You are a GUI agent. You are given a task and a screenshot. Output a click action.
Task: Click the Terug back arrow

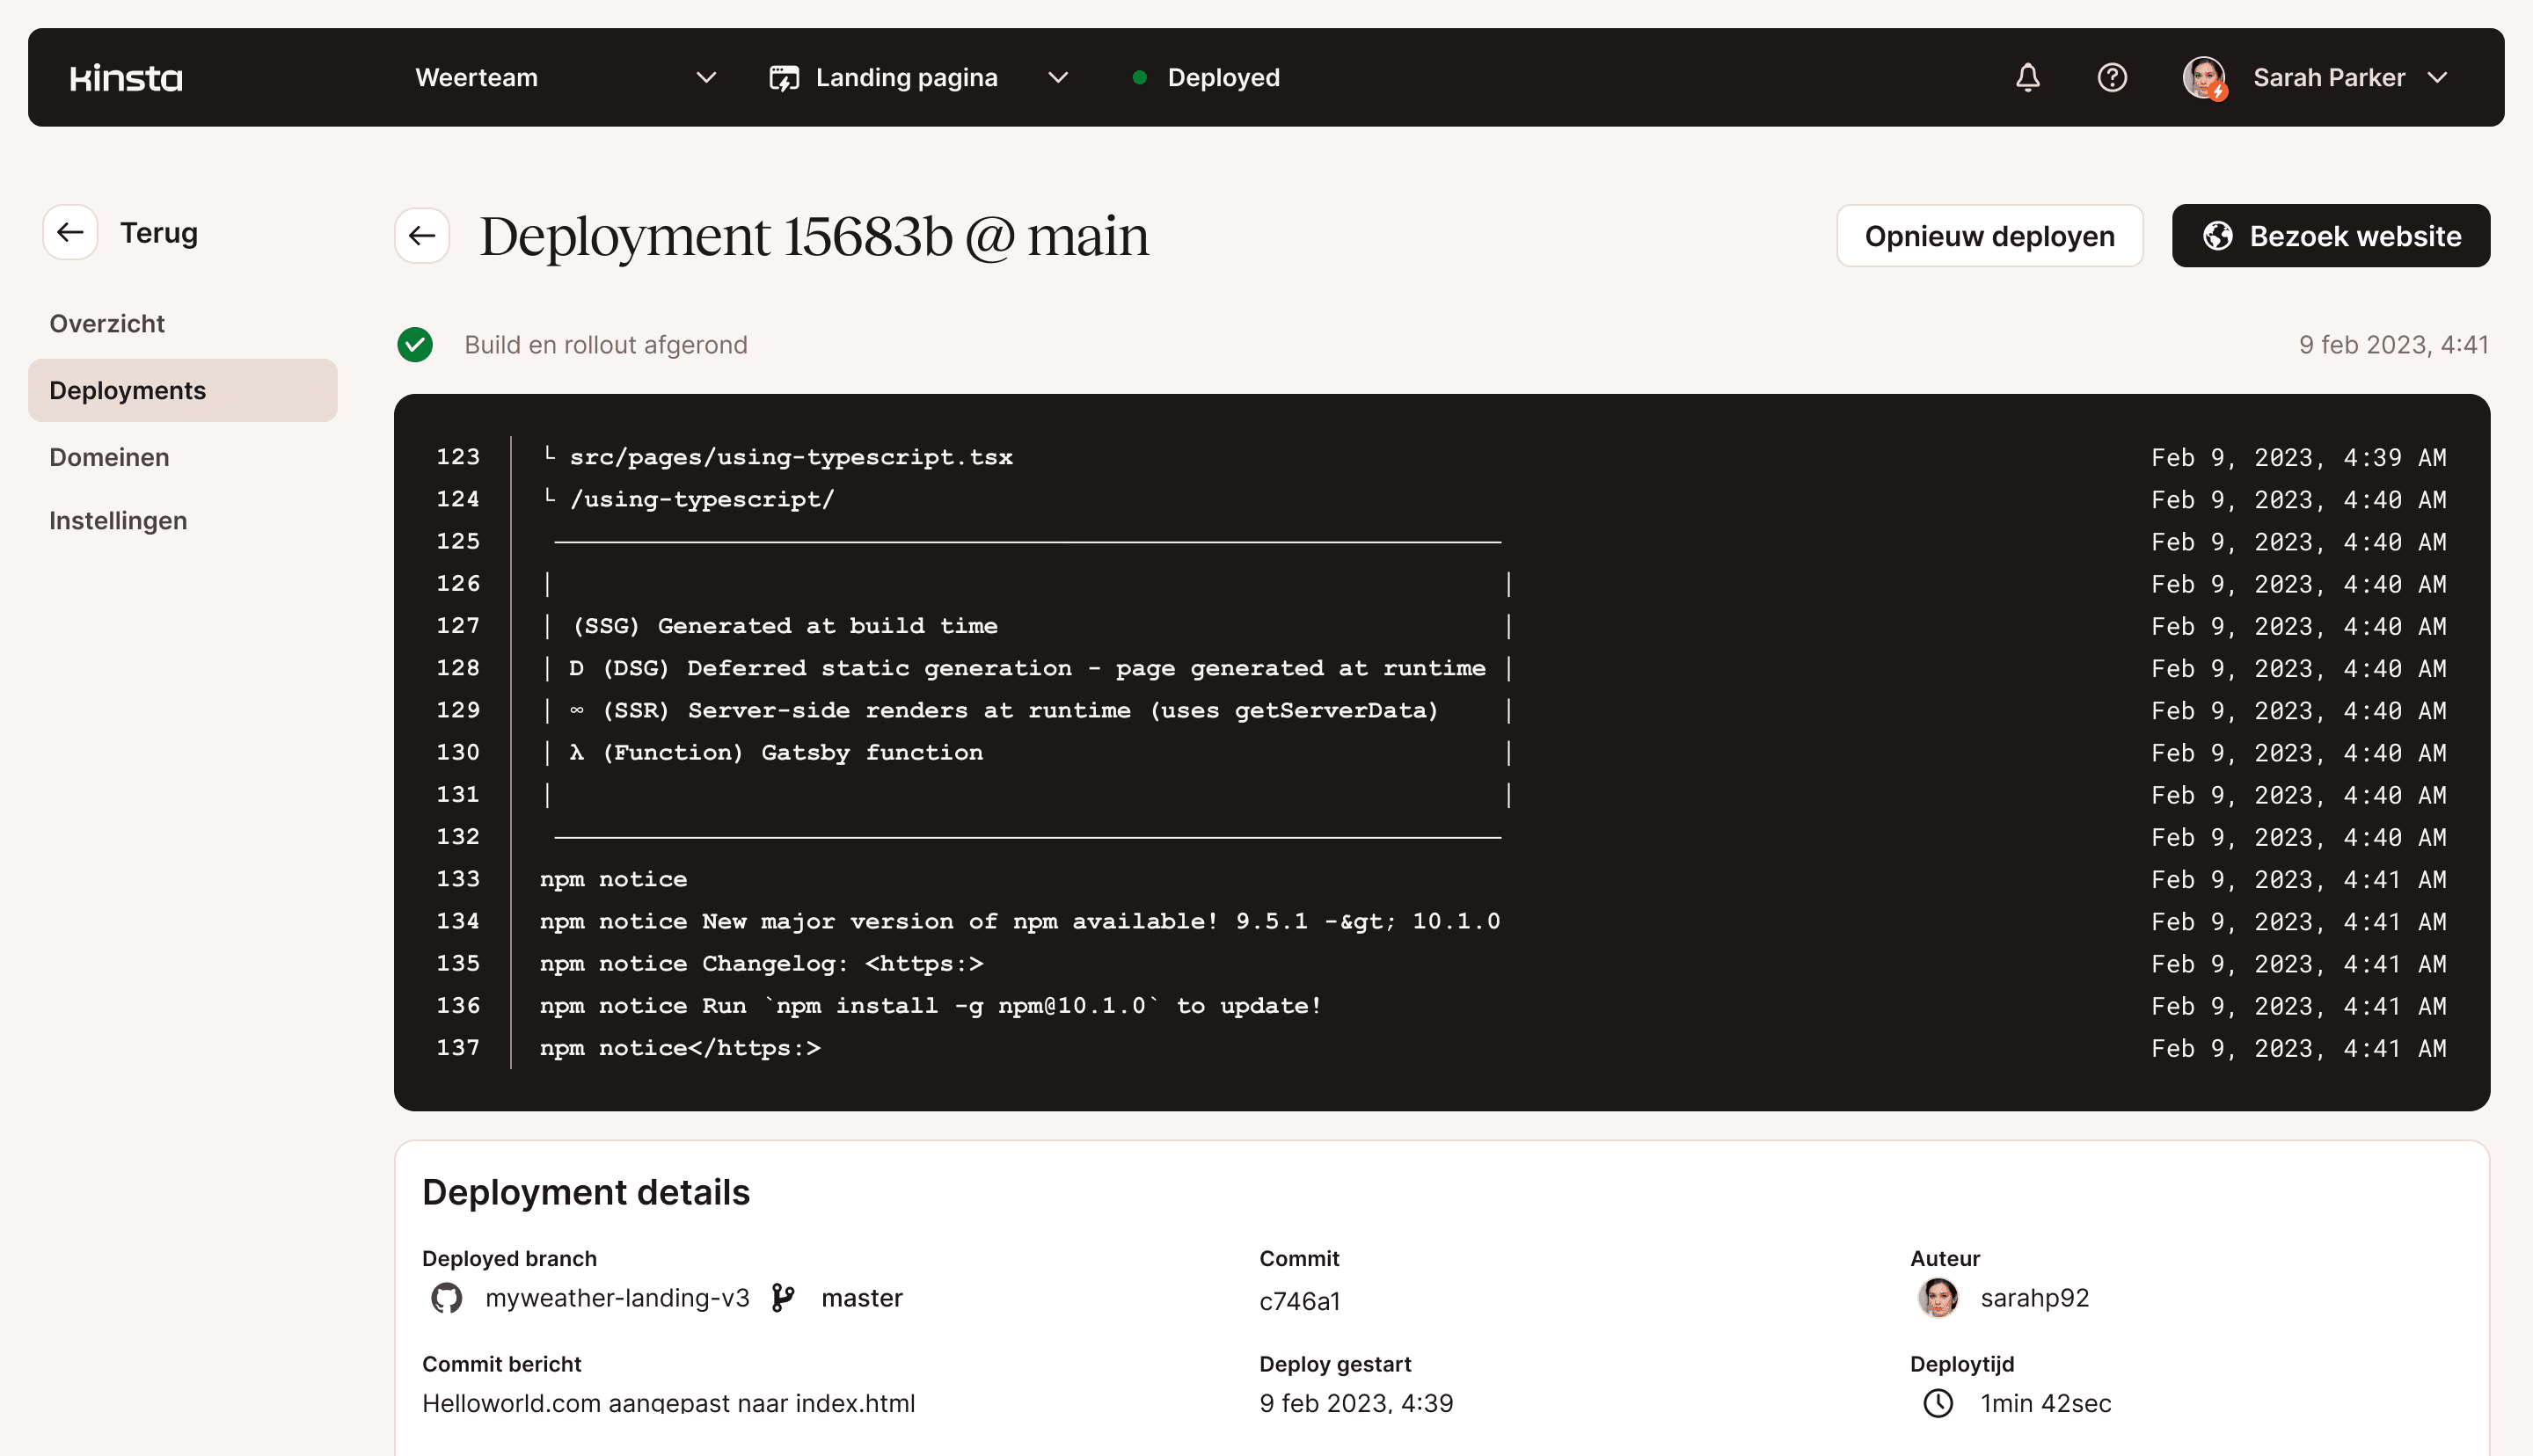(70, 232)
